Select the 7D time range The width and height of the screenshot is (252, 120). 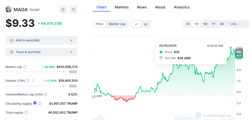click(x=196, y=24)
